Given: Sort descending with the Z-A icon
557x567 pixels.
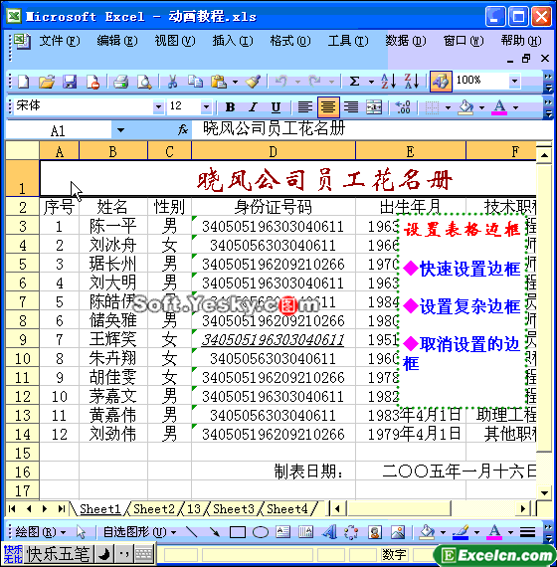Looking at the screenshot, I should pyautogui.click(x=412, y=82).
